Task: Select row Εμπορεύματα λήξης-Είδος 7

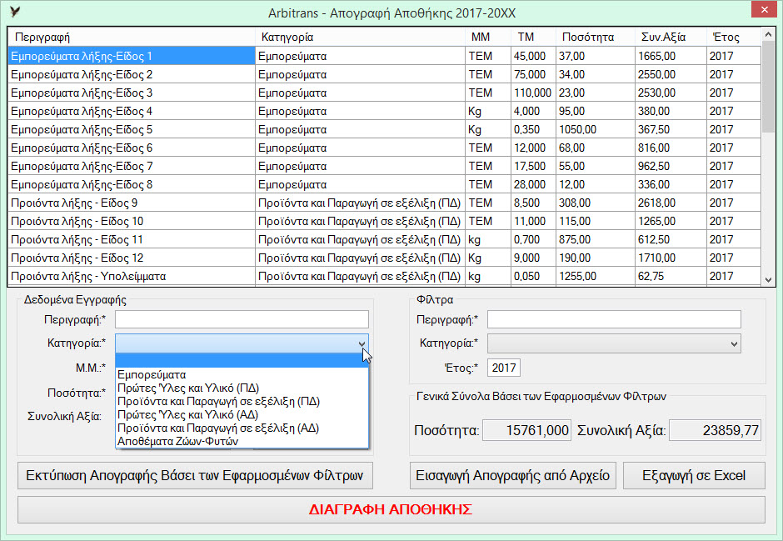Action: pyautogui.click(x=385, y=167)
